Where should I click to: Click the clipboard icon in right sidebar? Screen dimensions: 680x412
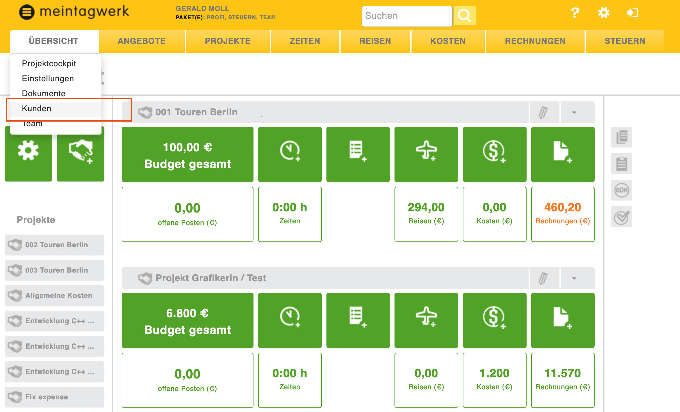[621, 164]
